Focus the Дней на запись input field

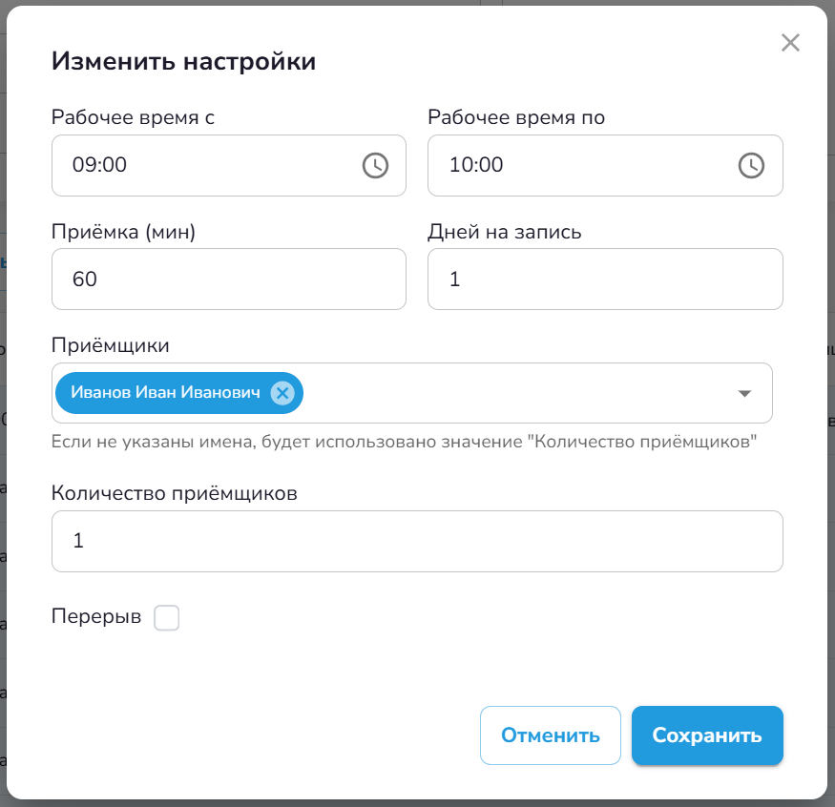[x=605, y=279]
